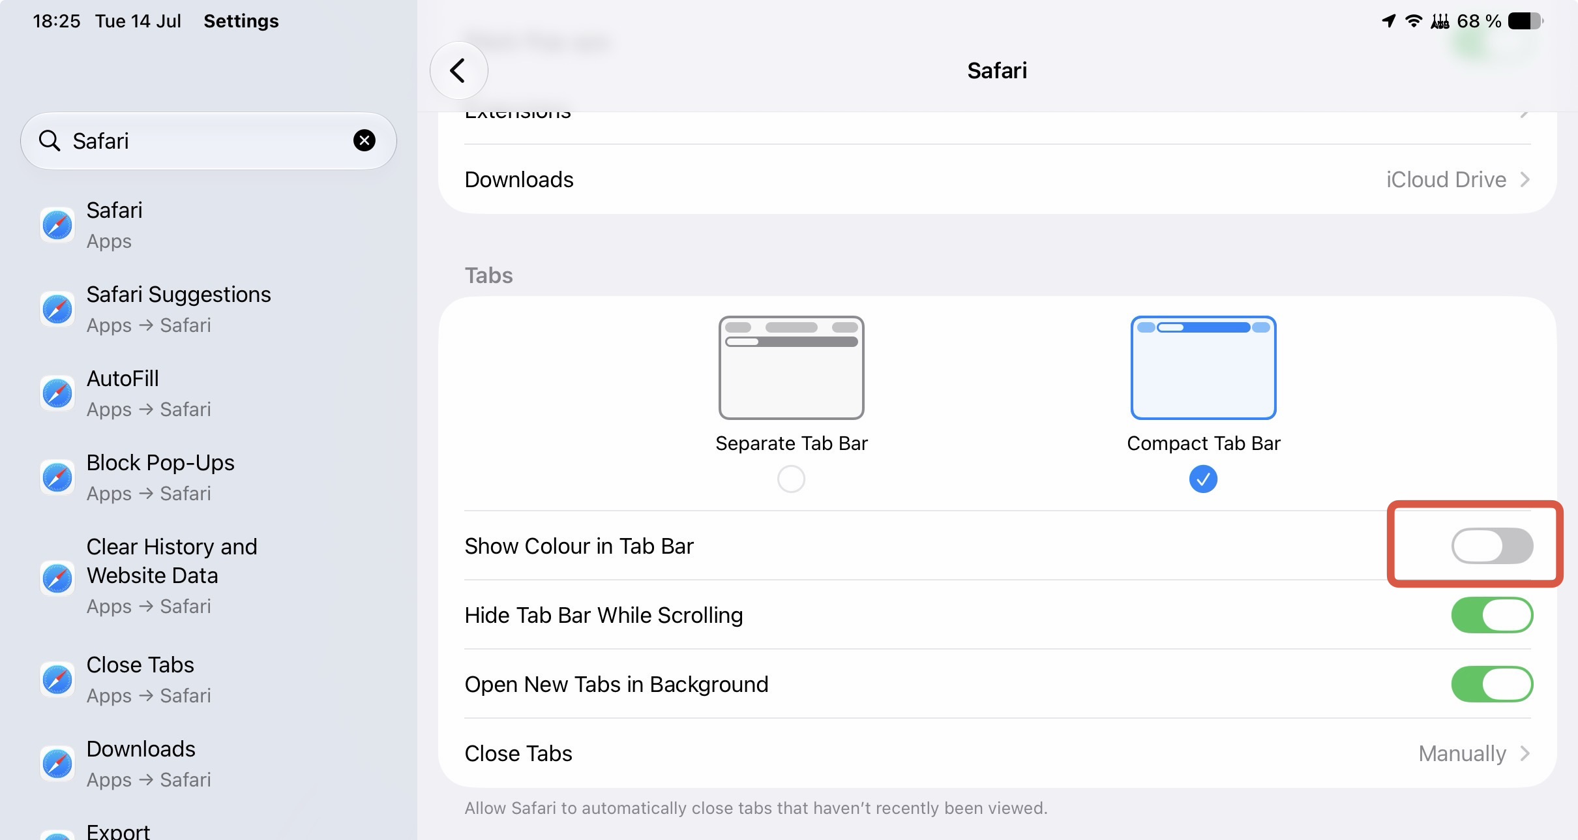Turn off Hide Tab Bar While Scrolling

[x=1492, y=615]
